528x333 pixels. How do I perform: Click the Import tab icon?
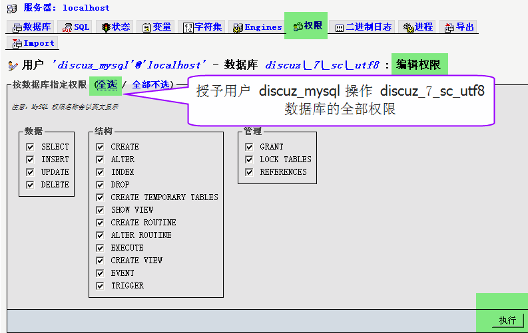pyautogui.click(x=17, y=43)
